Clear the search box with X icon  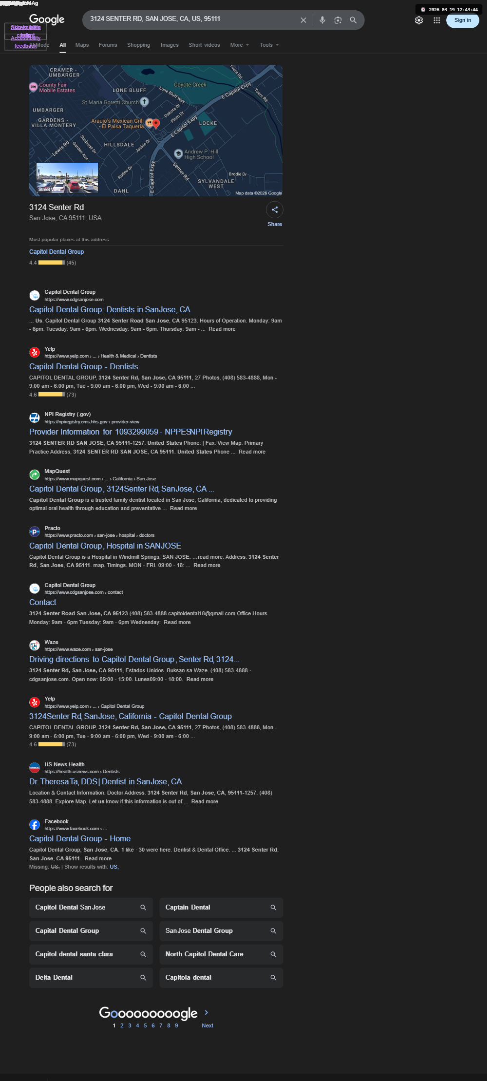(x=303, y=20)
